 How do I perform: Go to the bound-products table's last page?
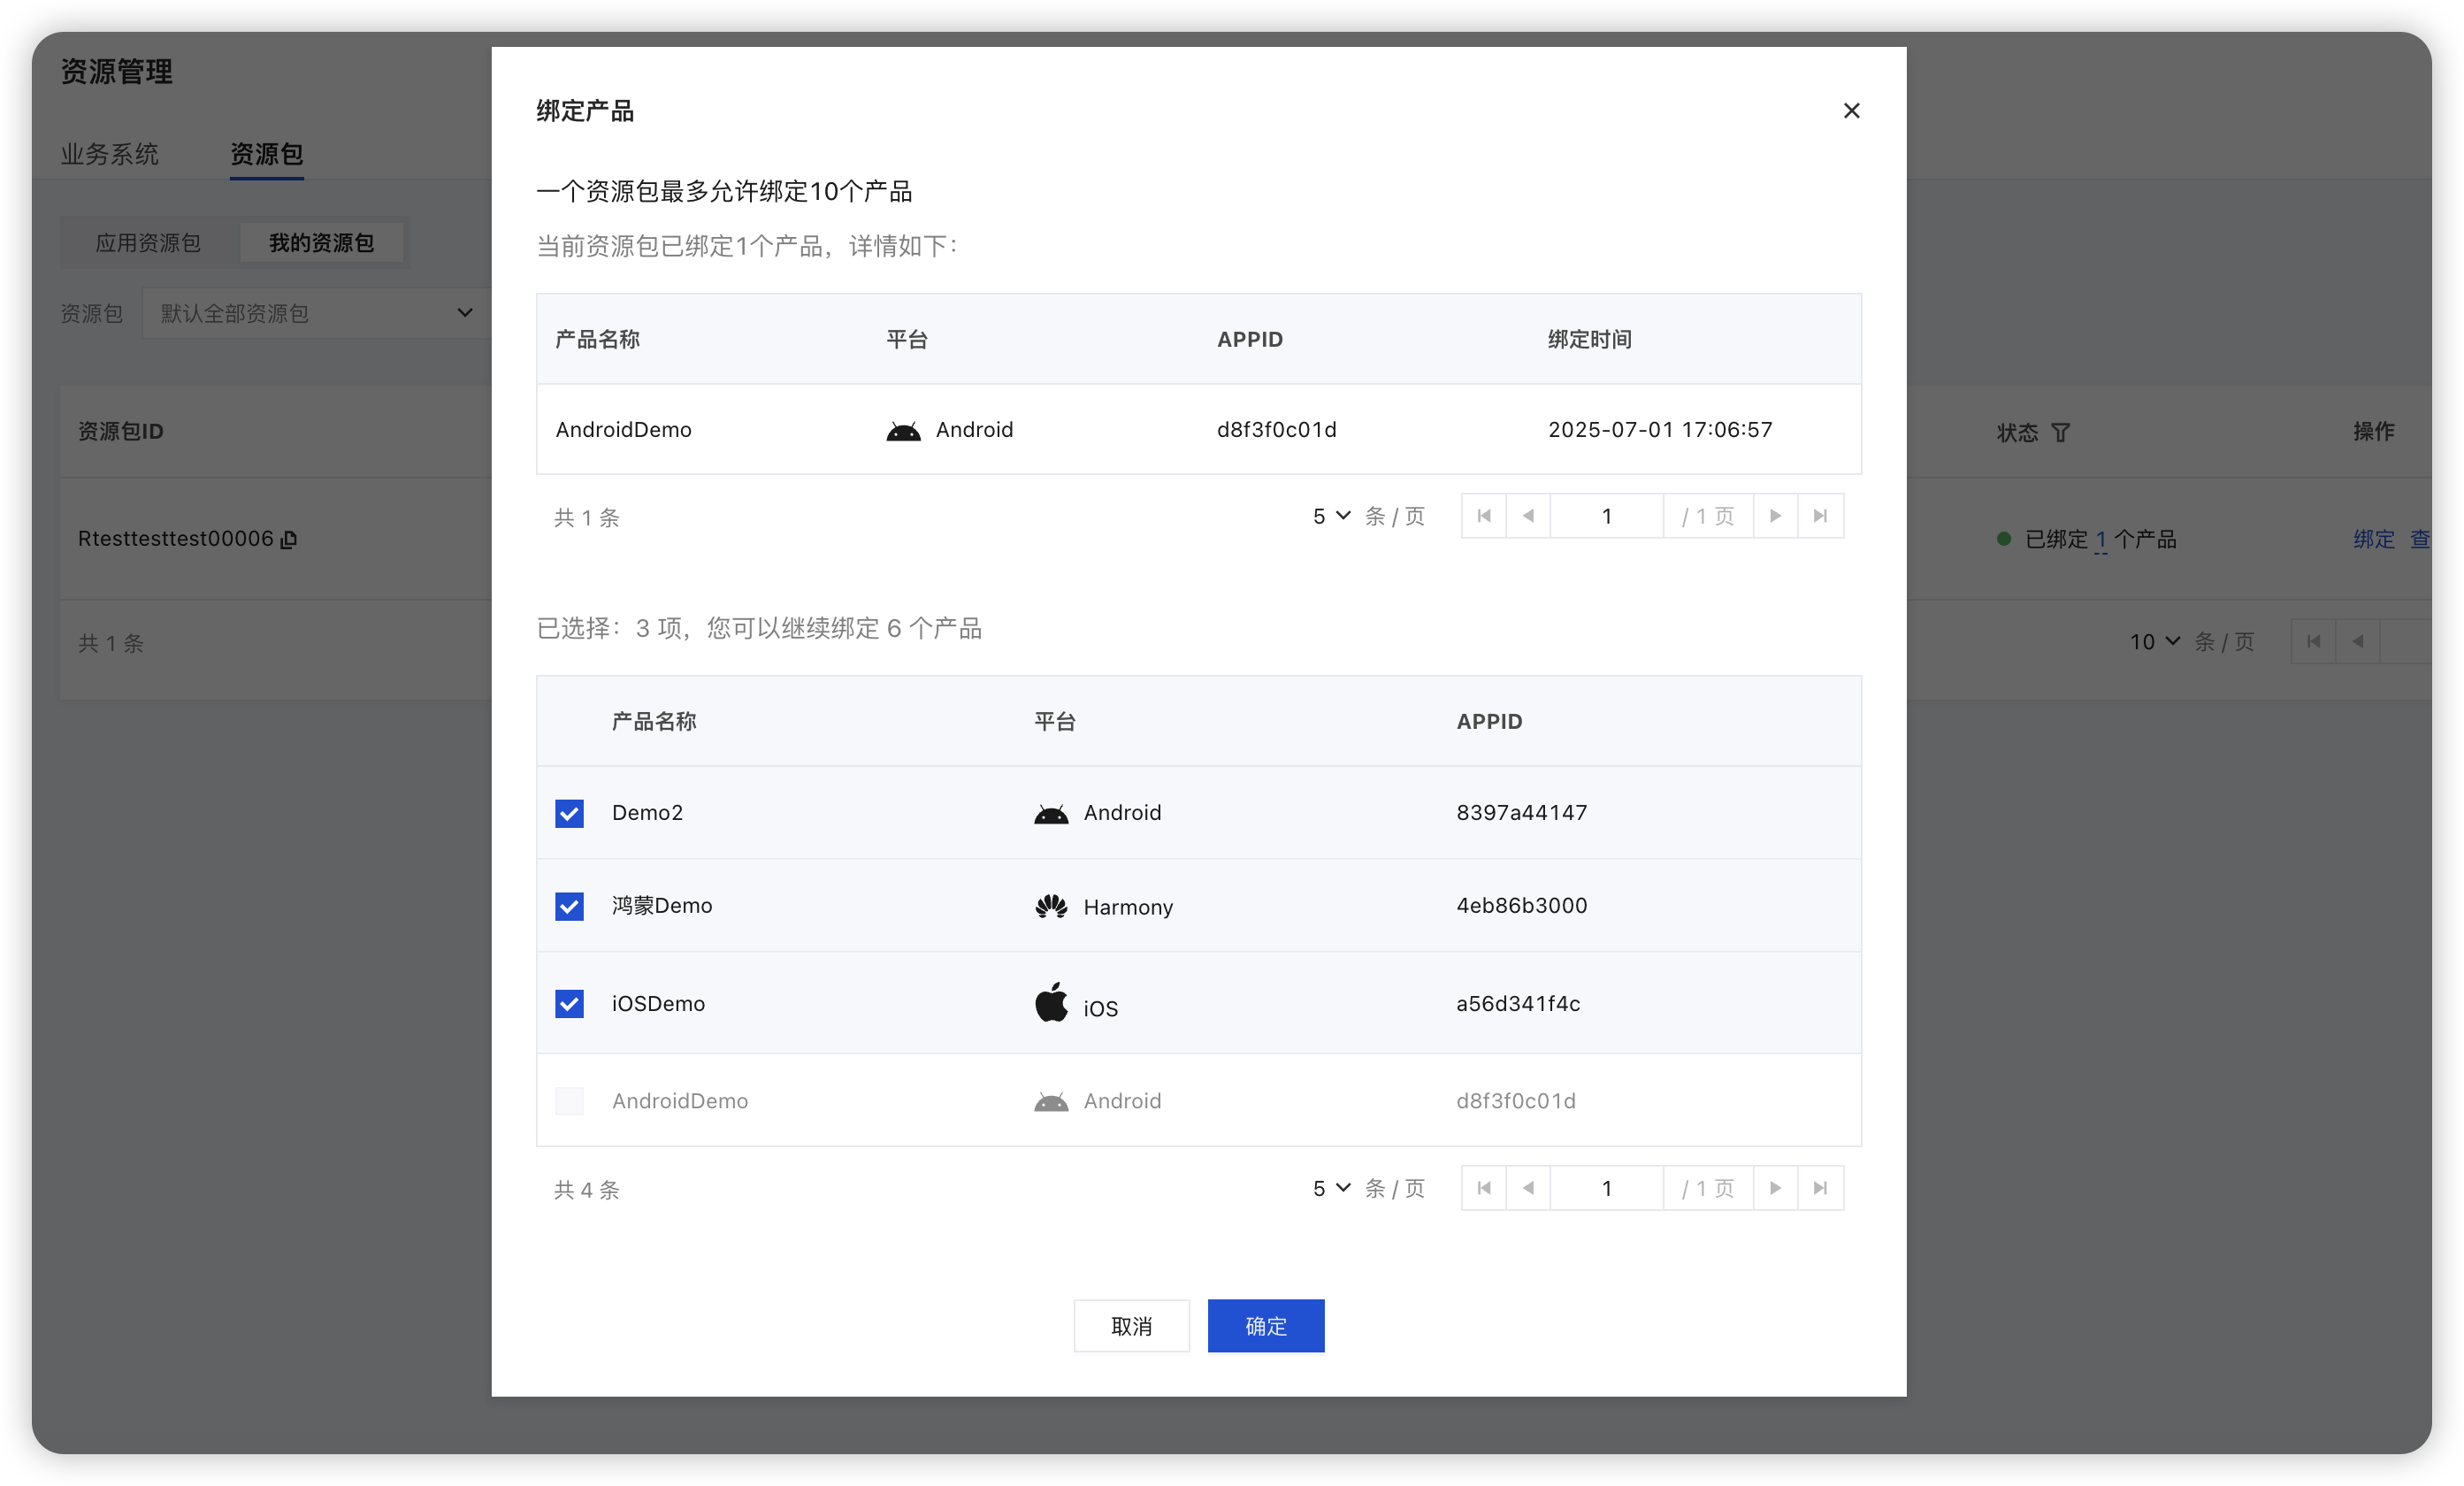click(x=1820, y=516)
